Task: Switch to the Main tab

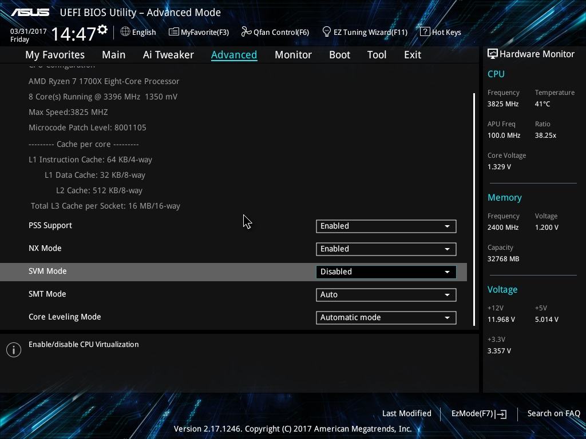Action: coord(114,55)
